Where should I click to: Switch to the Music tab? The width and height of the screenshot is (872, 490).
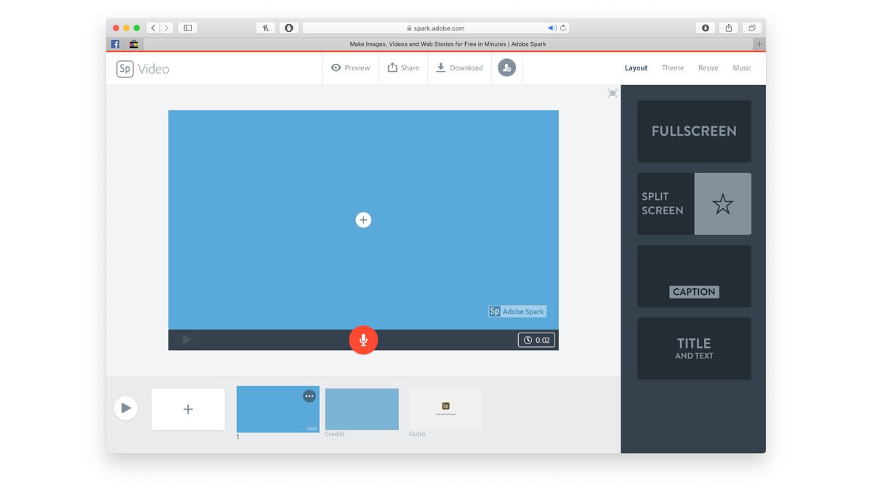coord(742,68)
